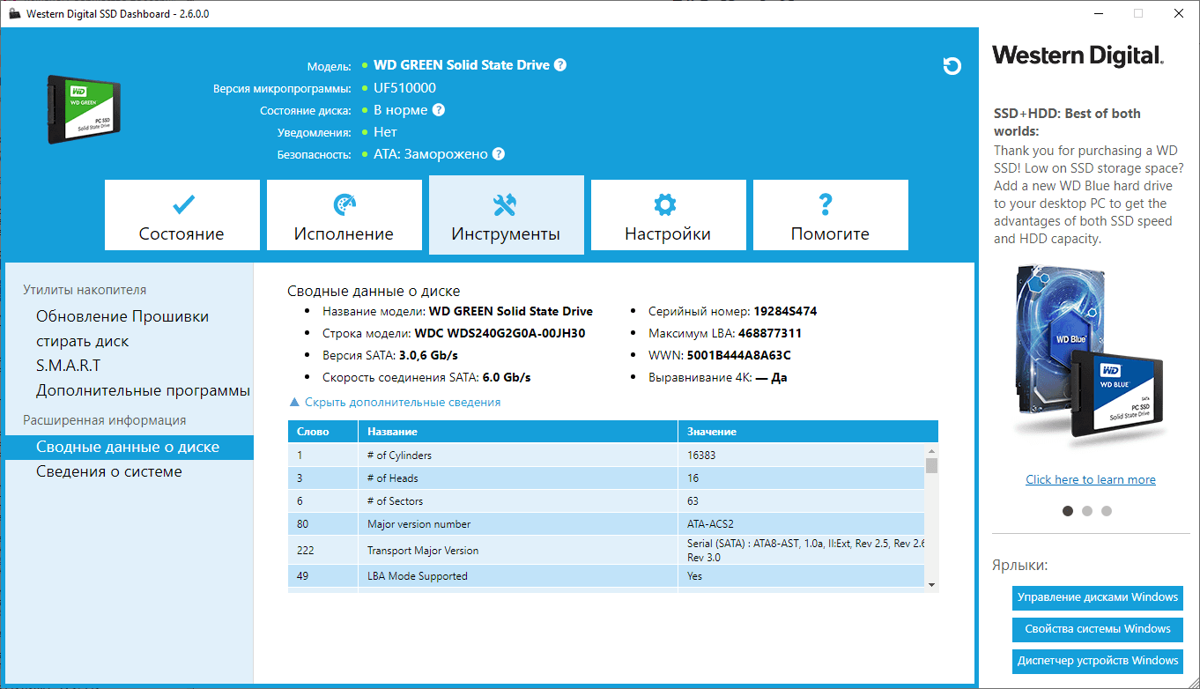Click the «SSD+HDD: Best of both worlds:» heading

click(x=1067, y=122)
